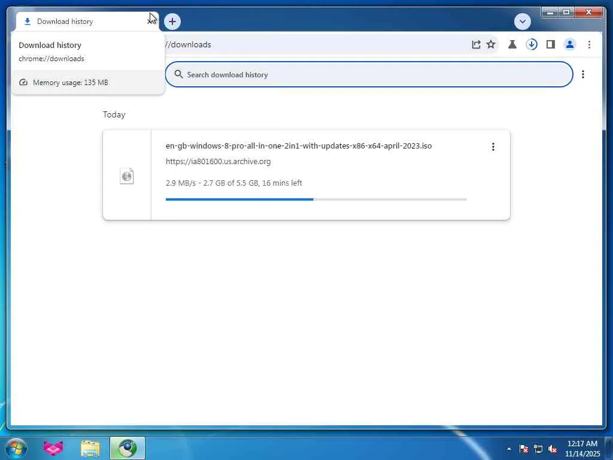This screenshot has height=460, width=613.
Task: Open a new tab with plus button
Action: click(x=172, y=22)
